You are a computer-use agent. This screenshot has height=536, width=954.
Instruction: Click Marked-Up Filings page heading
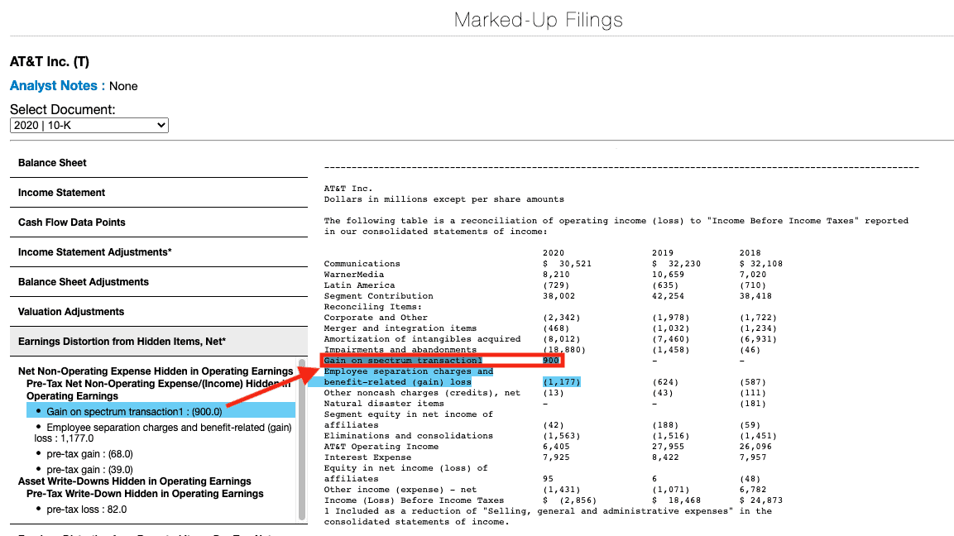[x=539, y=20]
